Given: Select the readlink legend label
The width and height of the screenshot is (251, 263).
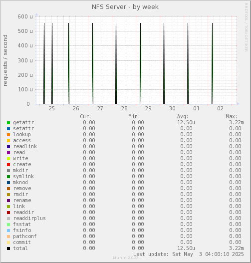Looking at the screenshot, I should click(x=25, y=146).
